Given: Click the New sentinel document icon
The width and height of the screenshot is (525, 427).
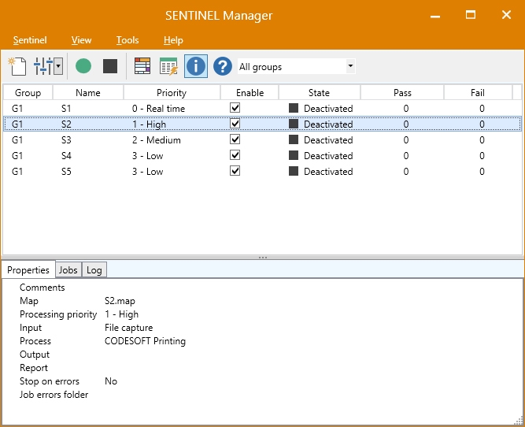Looking at the screenshot, I should 17,66.
